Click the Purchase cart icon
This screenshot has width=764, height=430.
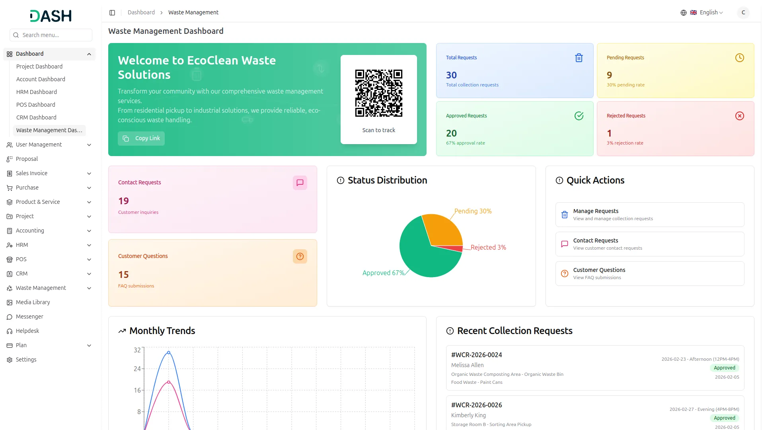(10, 188)
